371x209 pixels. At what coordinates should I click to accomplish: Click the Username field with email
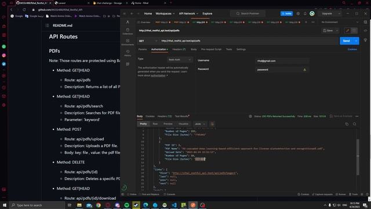[x=282, y=61]
